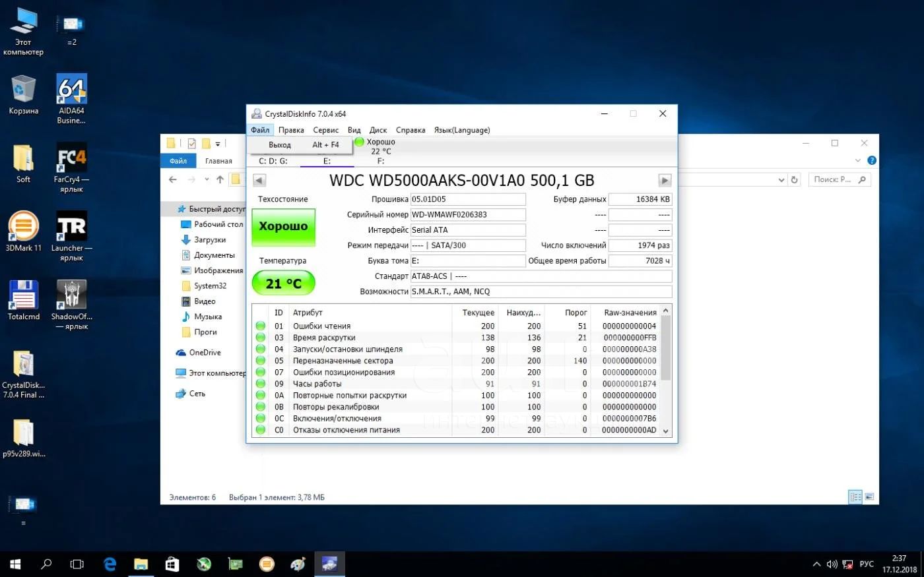Open Explorer quick access toolbar customize arrow
Viewport: 924px width, 577px height.
coord(218,143)
